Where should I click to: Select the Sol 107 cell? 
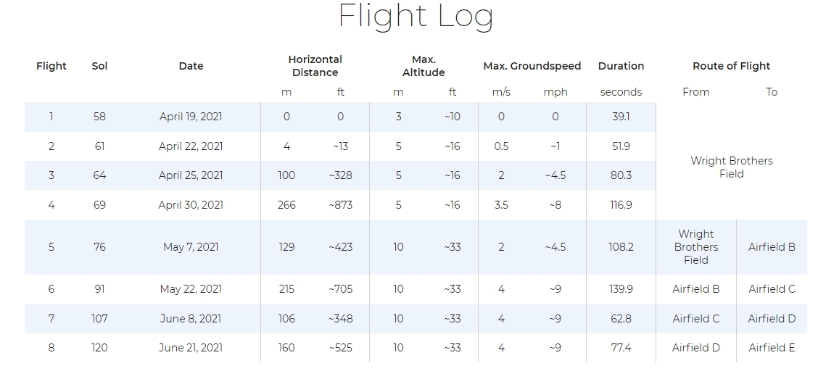tap(99, 319)
